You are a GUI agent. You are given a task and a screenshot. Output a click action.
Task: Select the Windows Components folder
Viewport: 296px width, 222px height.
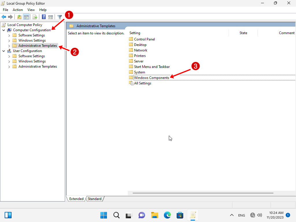(151, 78)
